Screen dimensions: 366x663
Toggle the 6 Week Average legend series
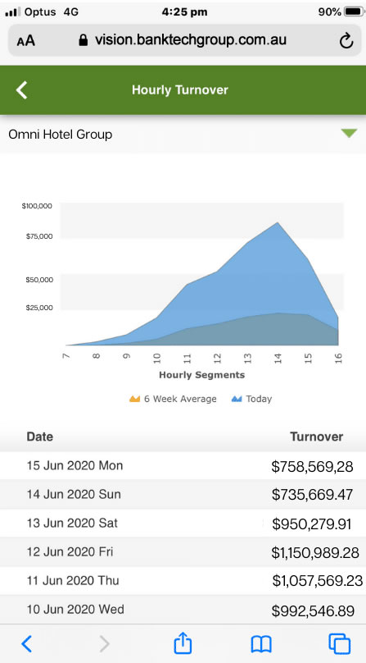pos(173,399)
